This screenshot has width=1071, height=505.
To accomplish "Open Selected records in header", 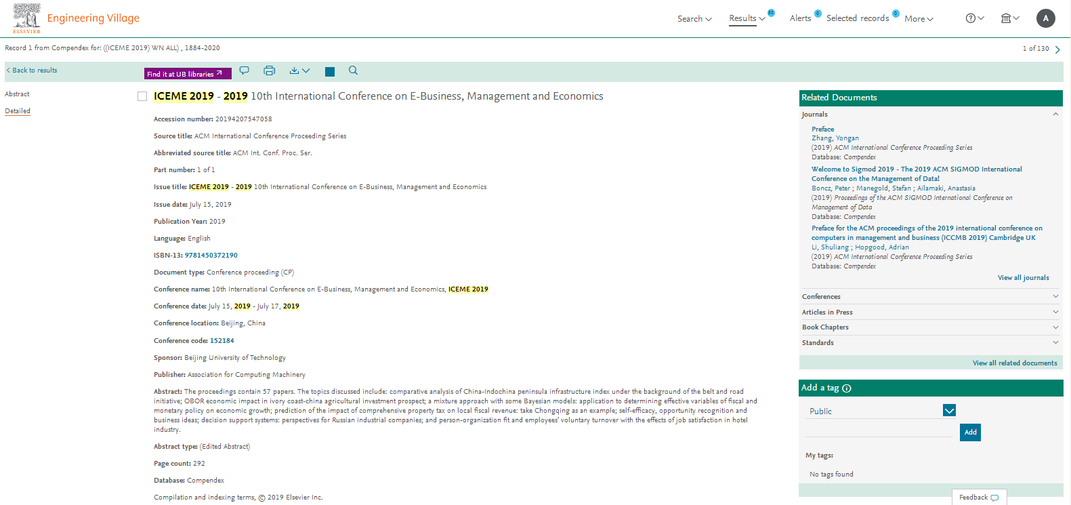I will point(858,18).
